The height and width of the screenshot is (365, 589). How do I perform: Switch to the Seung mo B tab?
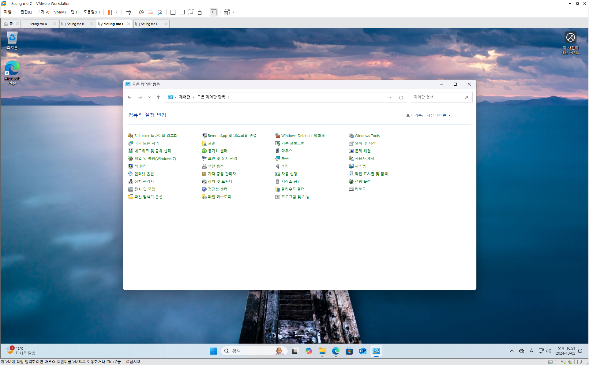tap(75, 24)
